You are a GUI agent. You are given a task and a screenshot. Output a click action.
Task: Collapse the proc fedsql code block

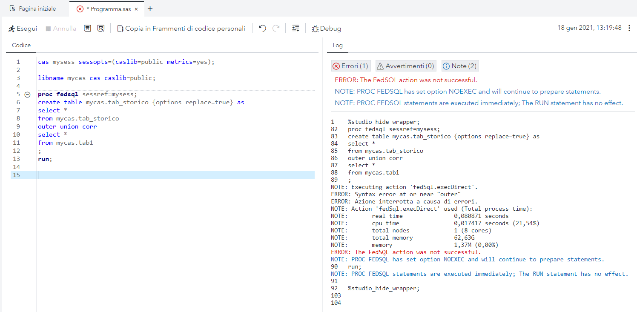pos(27,94)
